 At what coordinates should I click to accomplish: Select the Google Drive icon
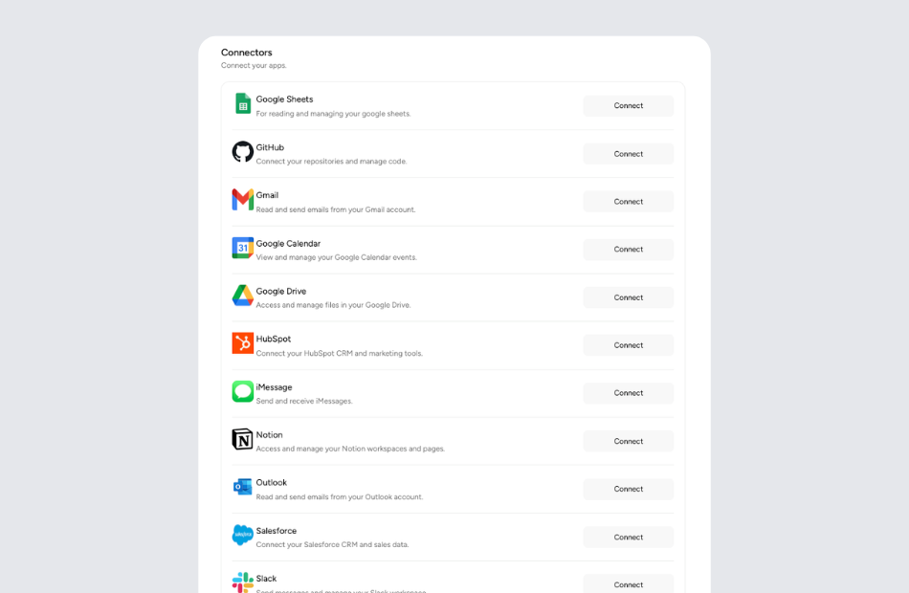(x=242, y=296)
